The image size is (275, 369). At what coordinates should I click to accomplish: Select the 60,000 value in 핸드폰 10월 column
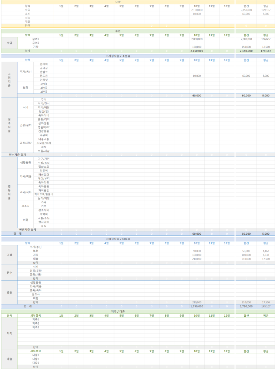(197, 76)
